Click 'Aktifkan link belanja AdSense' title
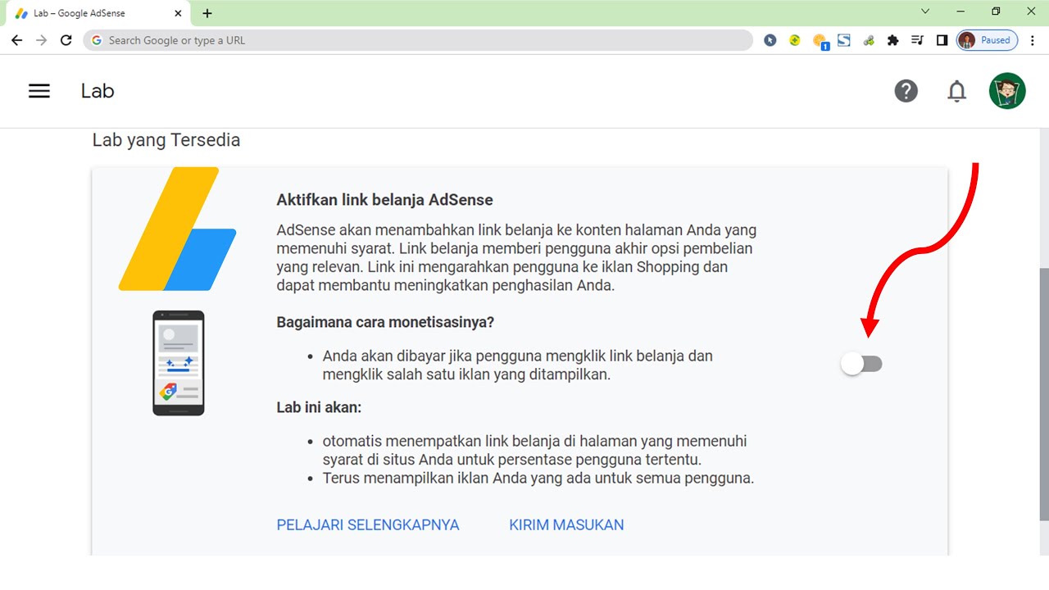The image size is (1049, 590). tap(385, 200)
